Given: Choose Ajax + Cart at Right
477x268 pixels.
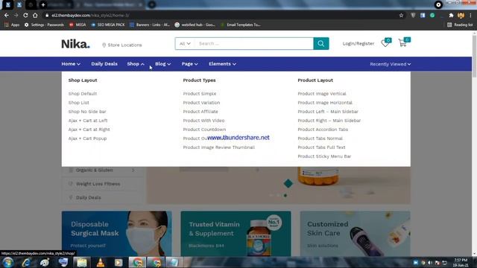Looking at the screenshot, I should (x=89, y=130).
